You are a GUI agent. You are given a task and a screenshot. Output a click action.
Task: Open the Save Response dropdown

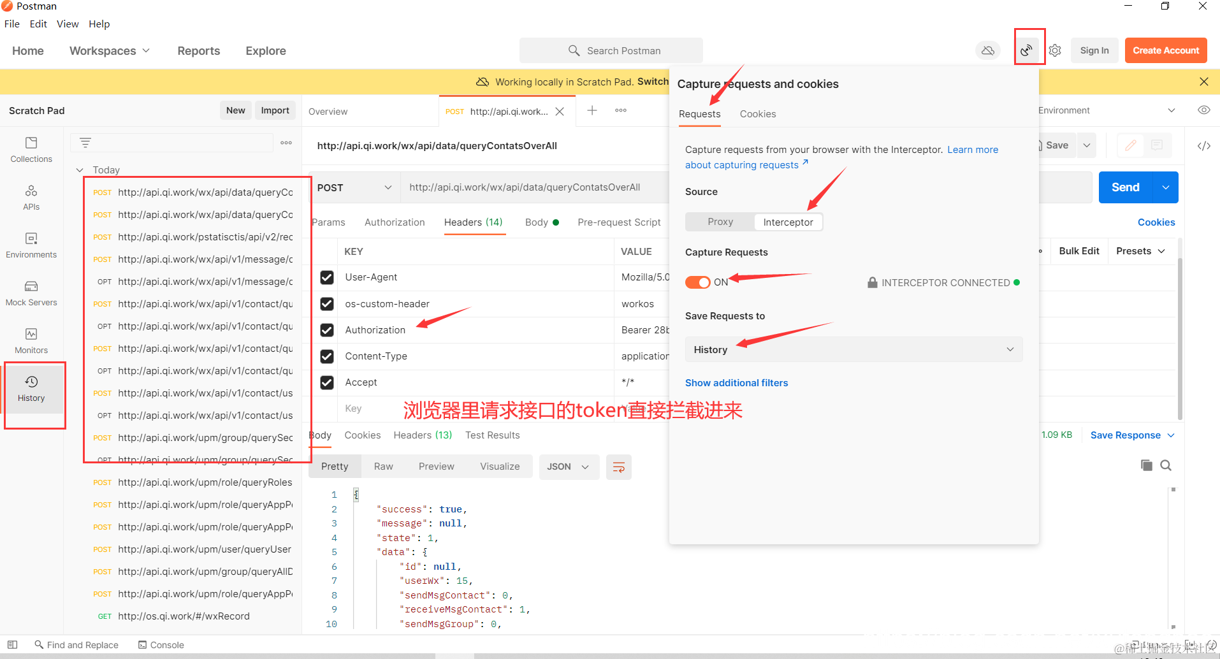click(1132, 435)
